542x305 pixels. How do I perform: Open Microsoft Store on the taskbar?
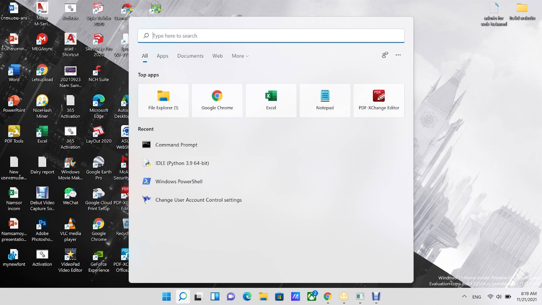click(x=279, y=297)
